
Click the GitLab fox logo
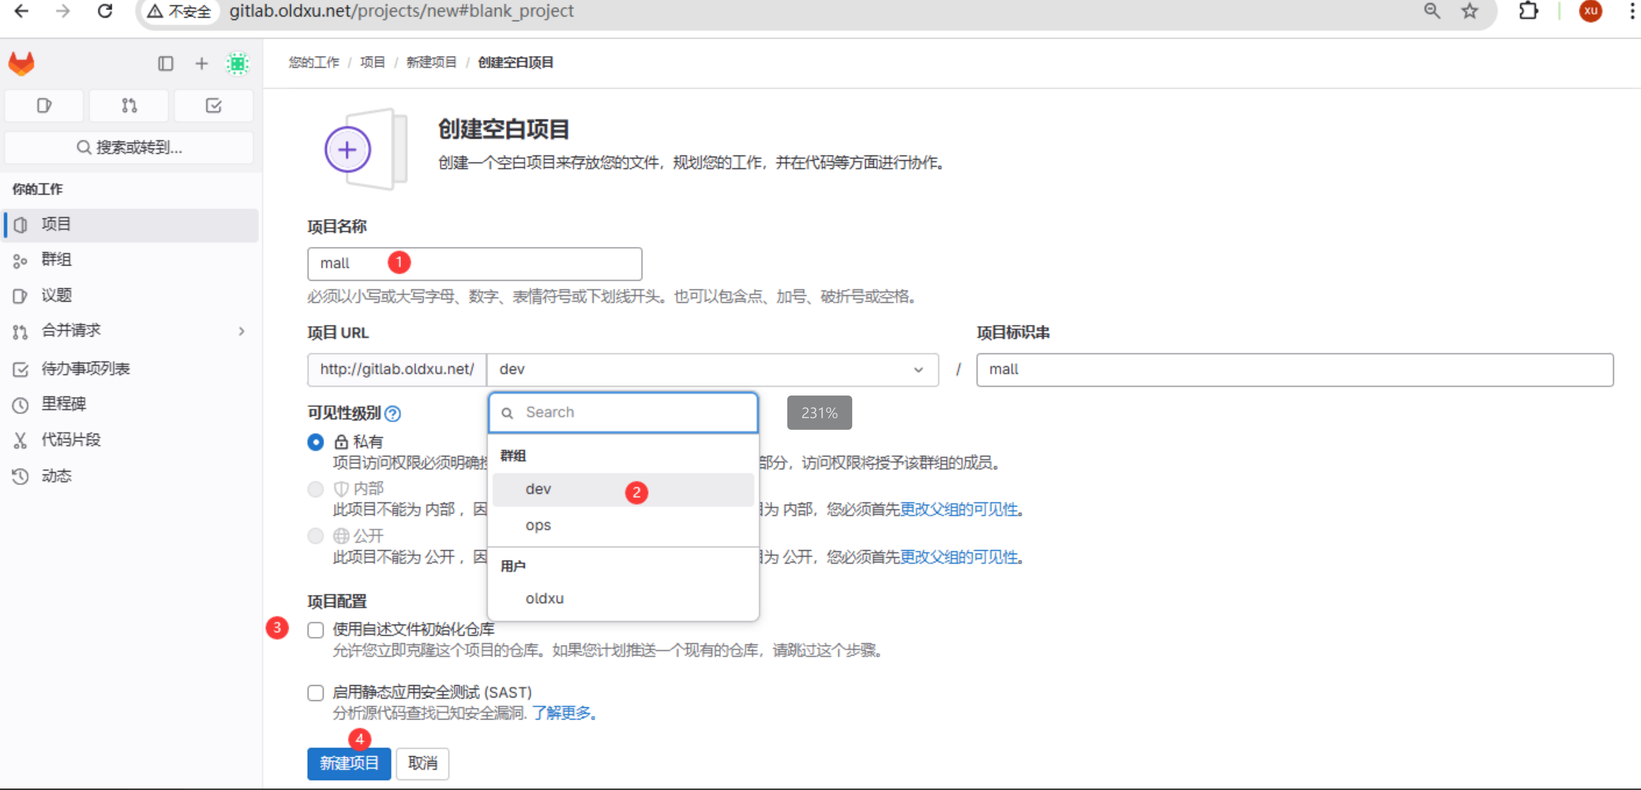coord(21,63)
